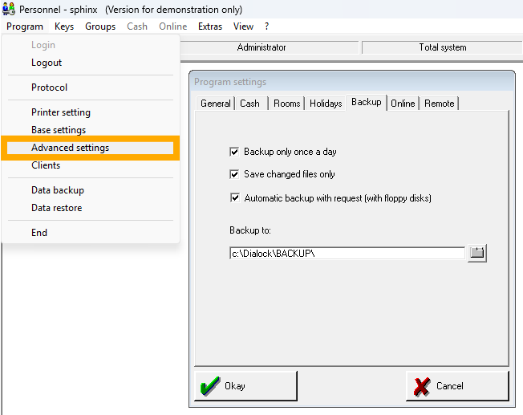523x415 pixels.
Task: Disable Automatic backup with request option
Action: 234,197
